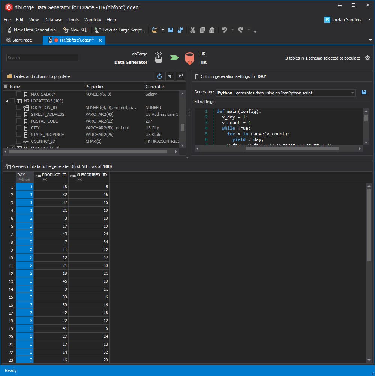375x376 pixels.
Task: Click the refresh tables icon
Action: pos(159,76)
